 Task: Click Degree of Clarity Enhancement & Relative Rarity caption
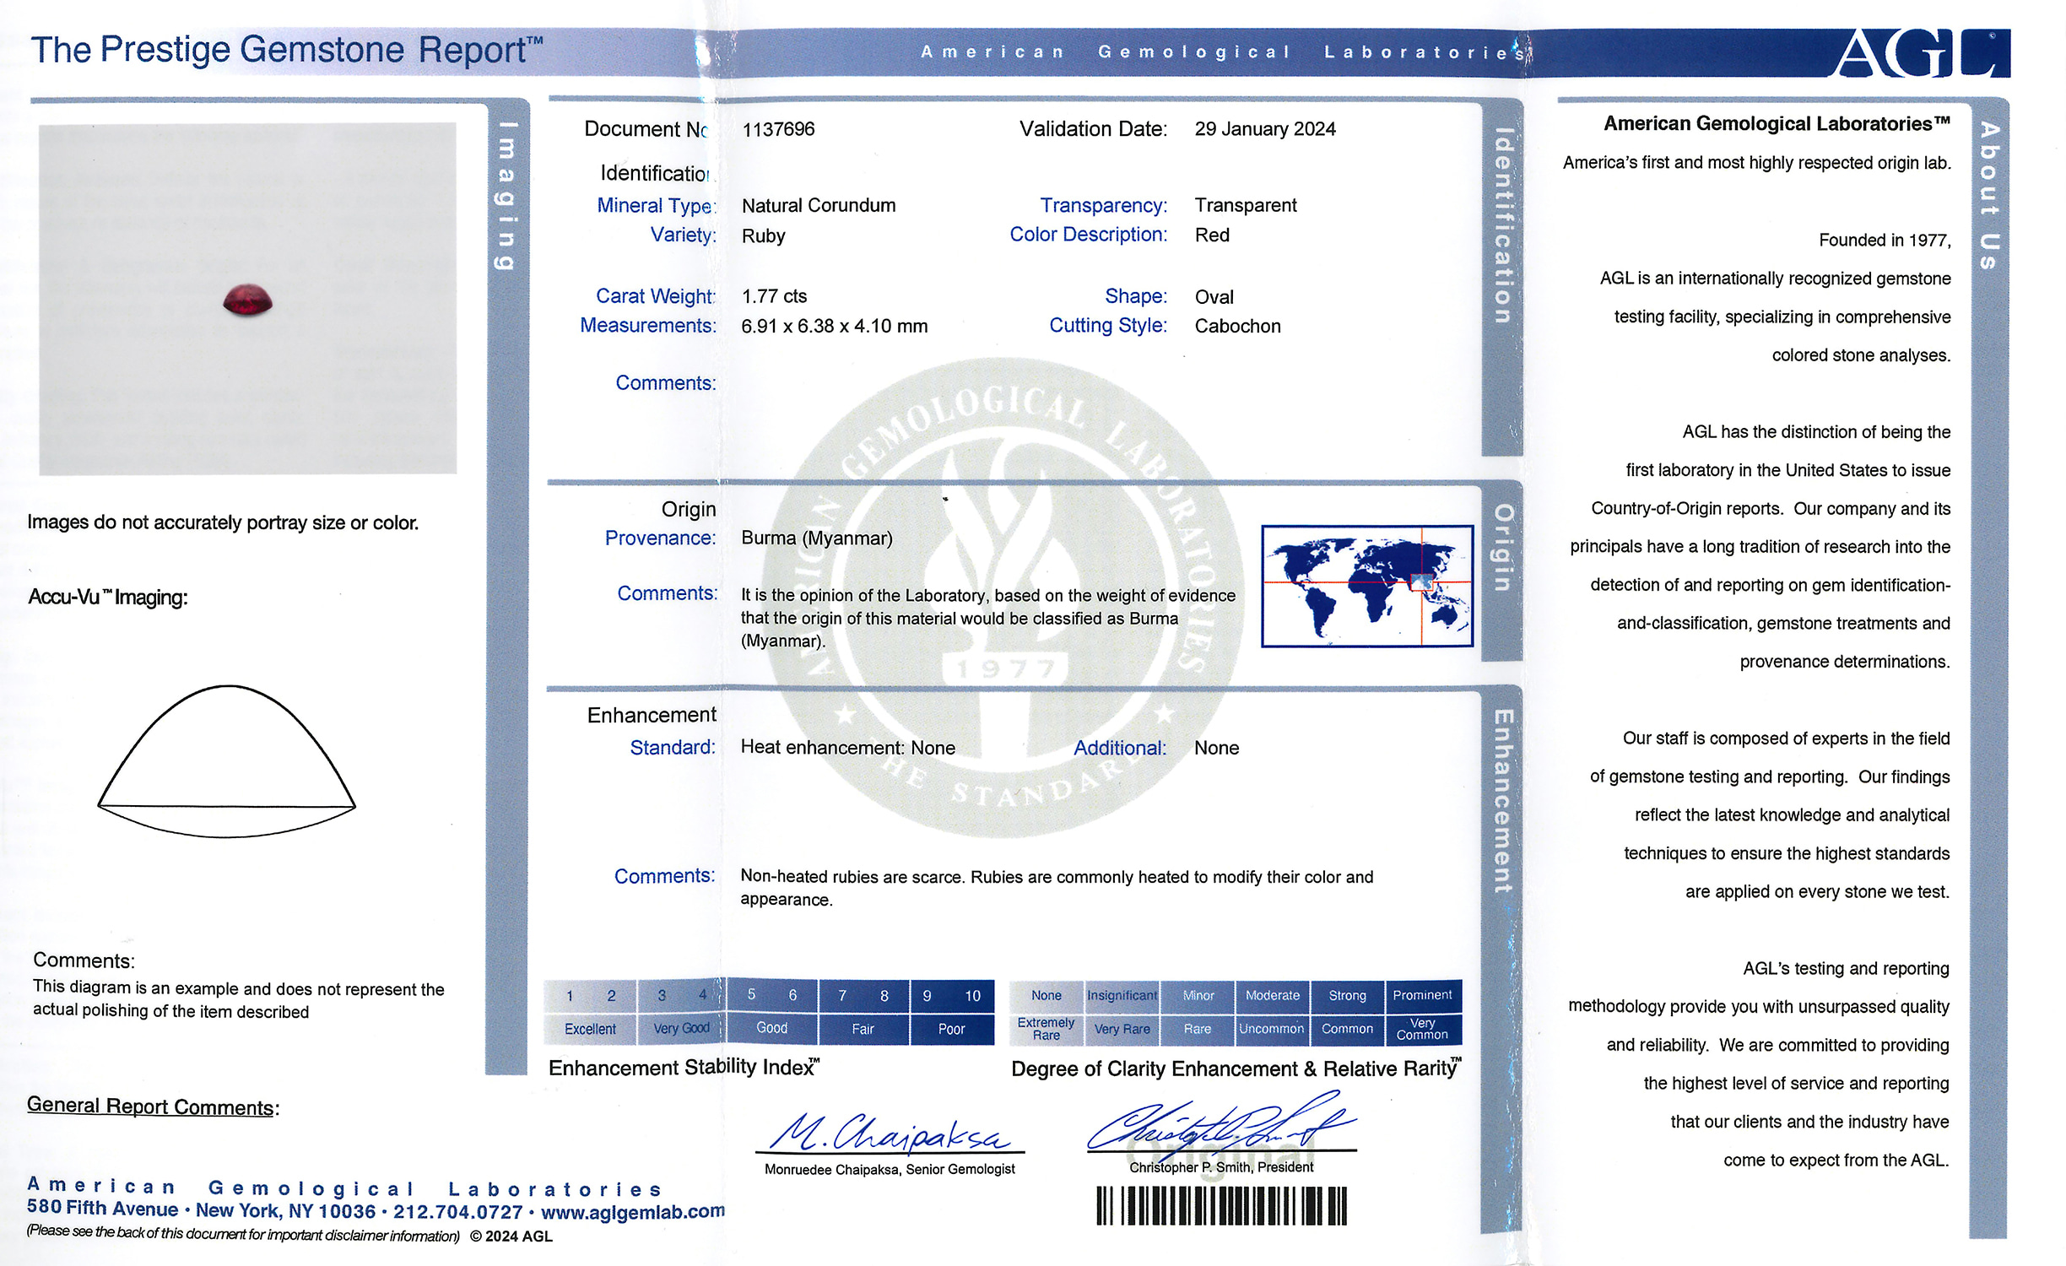point(1236,1069)
